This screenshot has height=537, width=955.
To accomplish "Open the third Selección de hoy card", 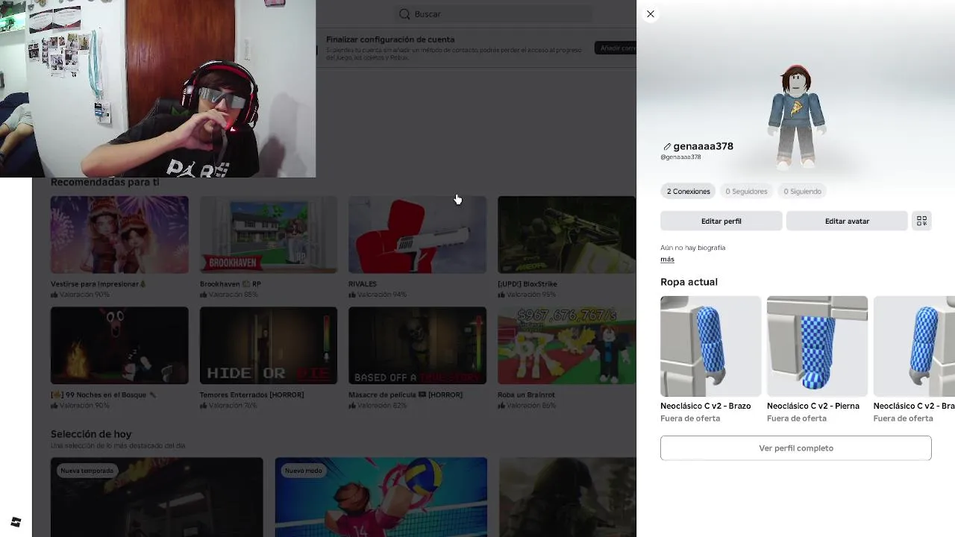I will pos(567,497).
